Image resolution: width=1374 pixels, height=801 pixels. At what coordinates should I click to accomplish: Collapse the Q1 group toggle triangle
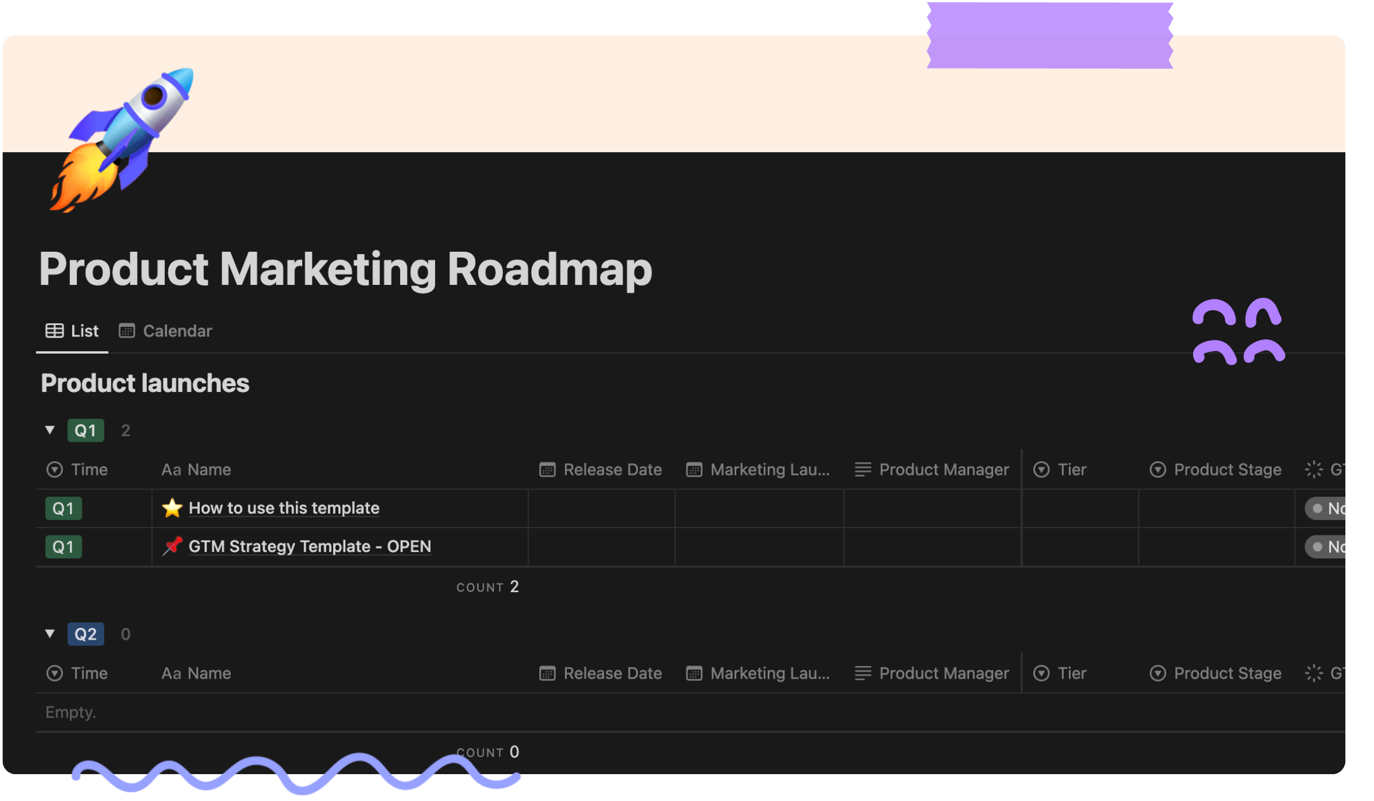50,430
